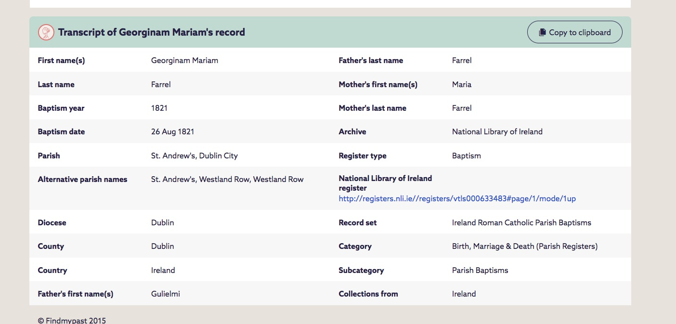The width and height of the screenshot is (676, 324).
Task: Click the Baptism year value 1821
Action: (159, 108)
